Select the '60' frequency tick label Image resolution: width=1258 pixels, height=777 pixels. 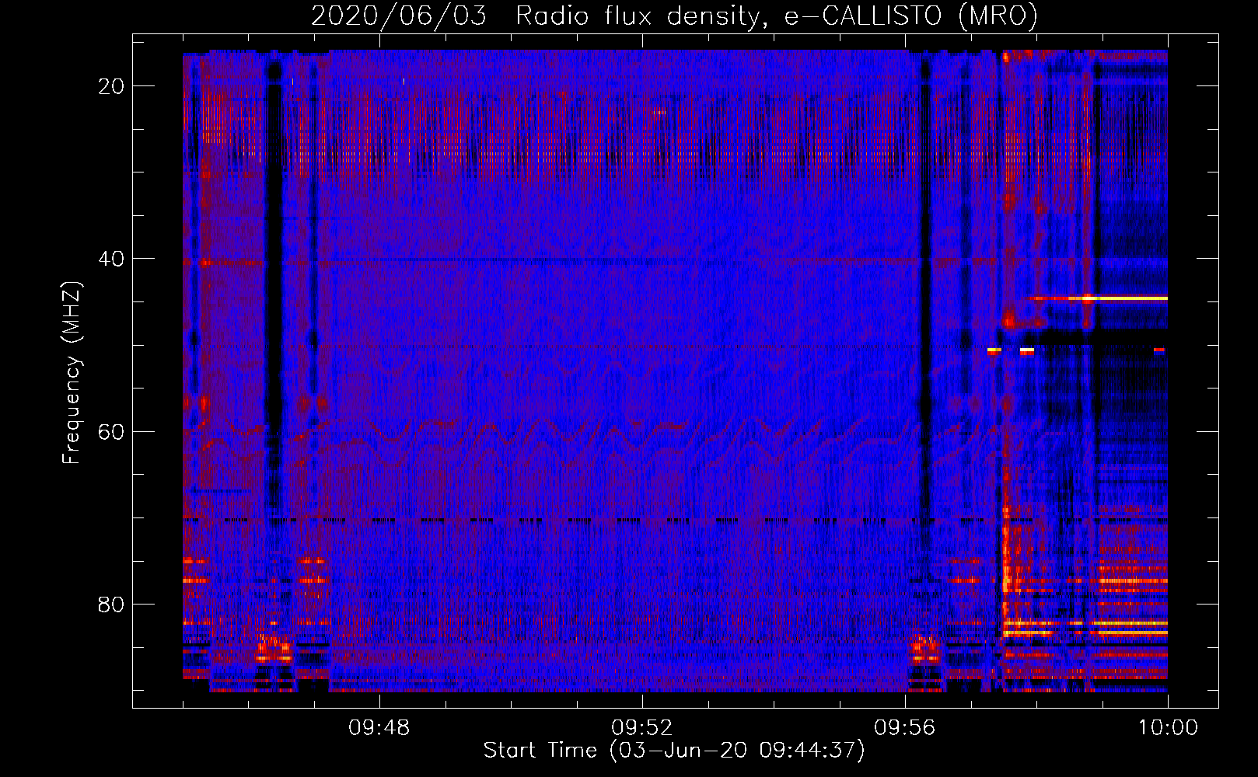[112, 431]
